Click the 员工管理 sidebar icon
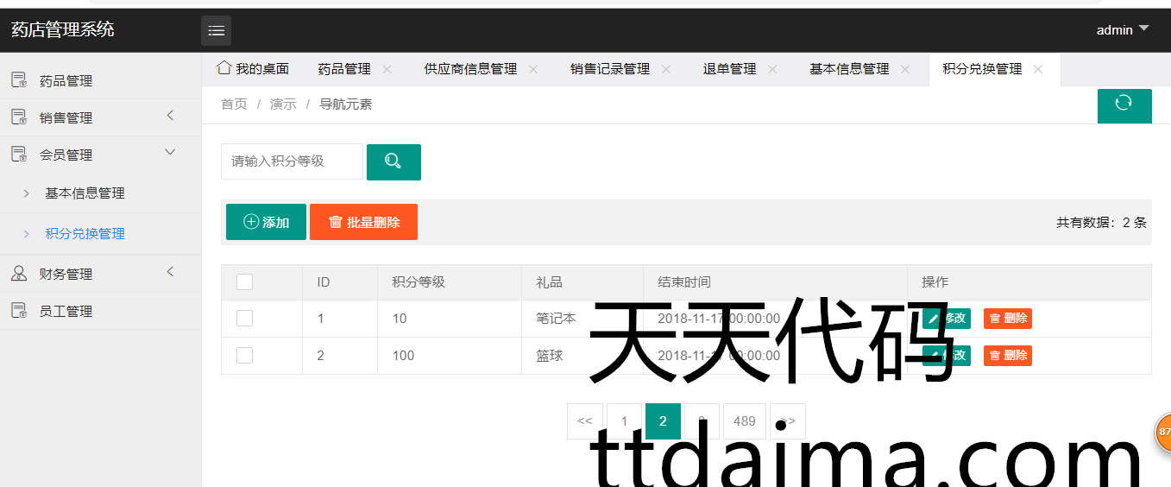Screen dimensions: 1171x487 (x=19, y=311)
